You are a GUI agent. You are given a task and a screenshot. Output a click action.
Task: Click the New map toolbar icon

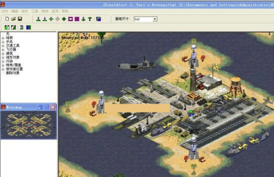click(7, 19)
